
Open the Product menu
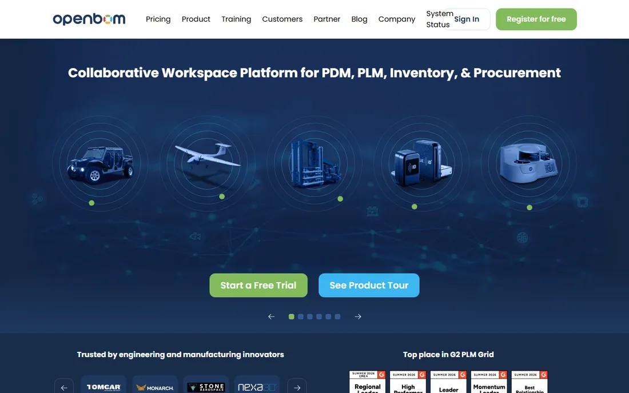tap(196, 19)
